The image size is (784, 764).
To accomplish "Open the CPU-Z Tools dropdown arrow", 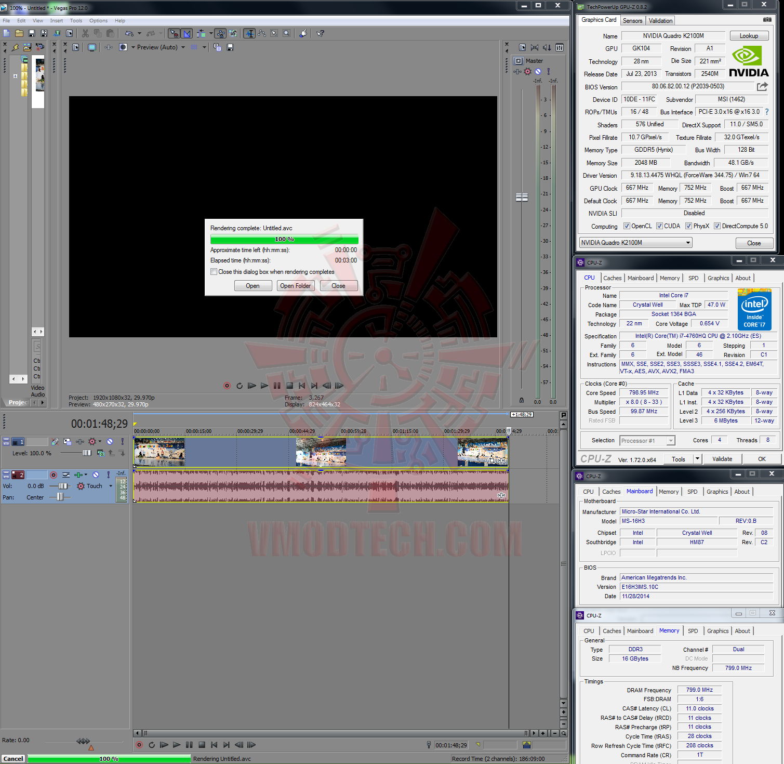I will [697, 459].
